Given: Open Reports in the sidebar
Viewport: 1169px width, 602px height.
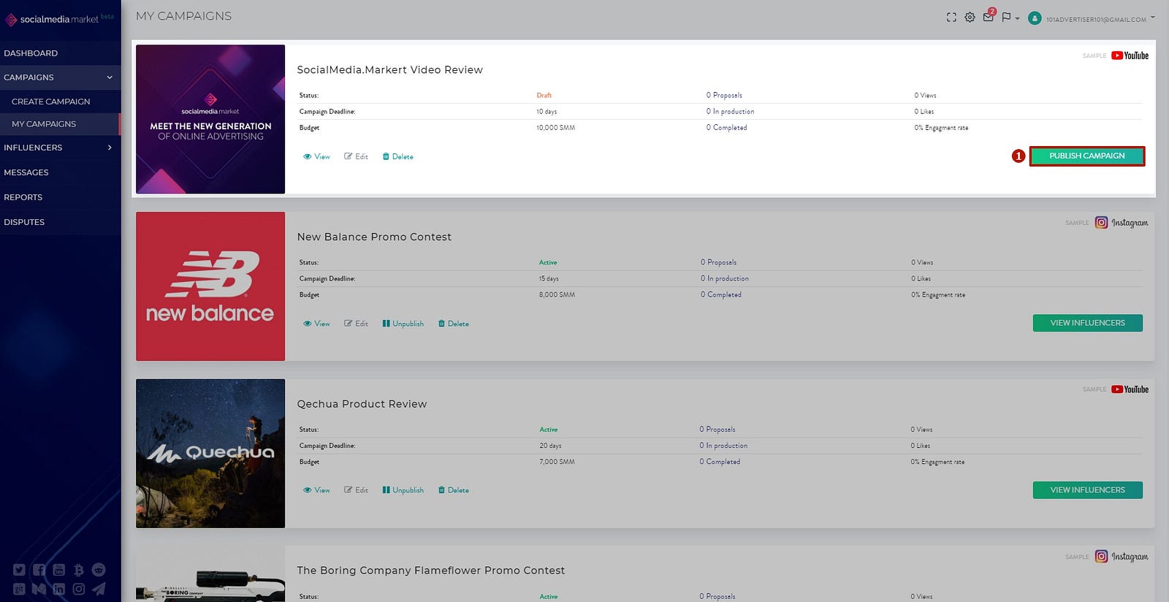Looking at the screenshot, I should coord(23,197).
